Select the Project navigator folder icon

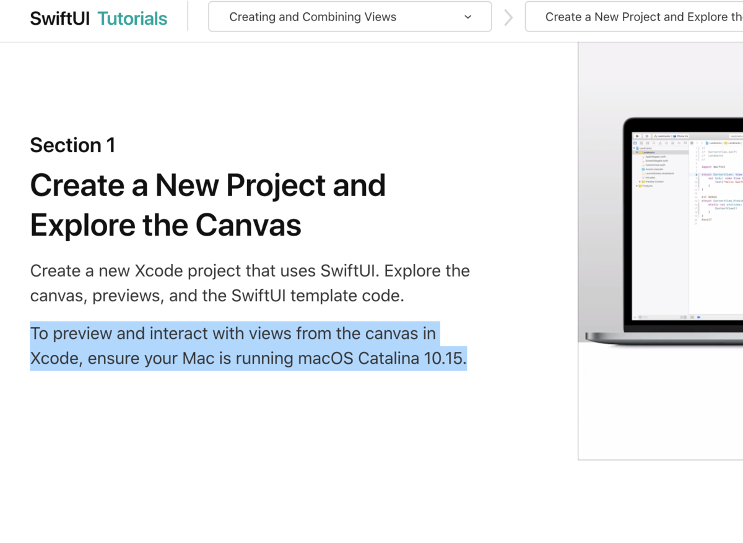pos(635,143)
